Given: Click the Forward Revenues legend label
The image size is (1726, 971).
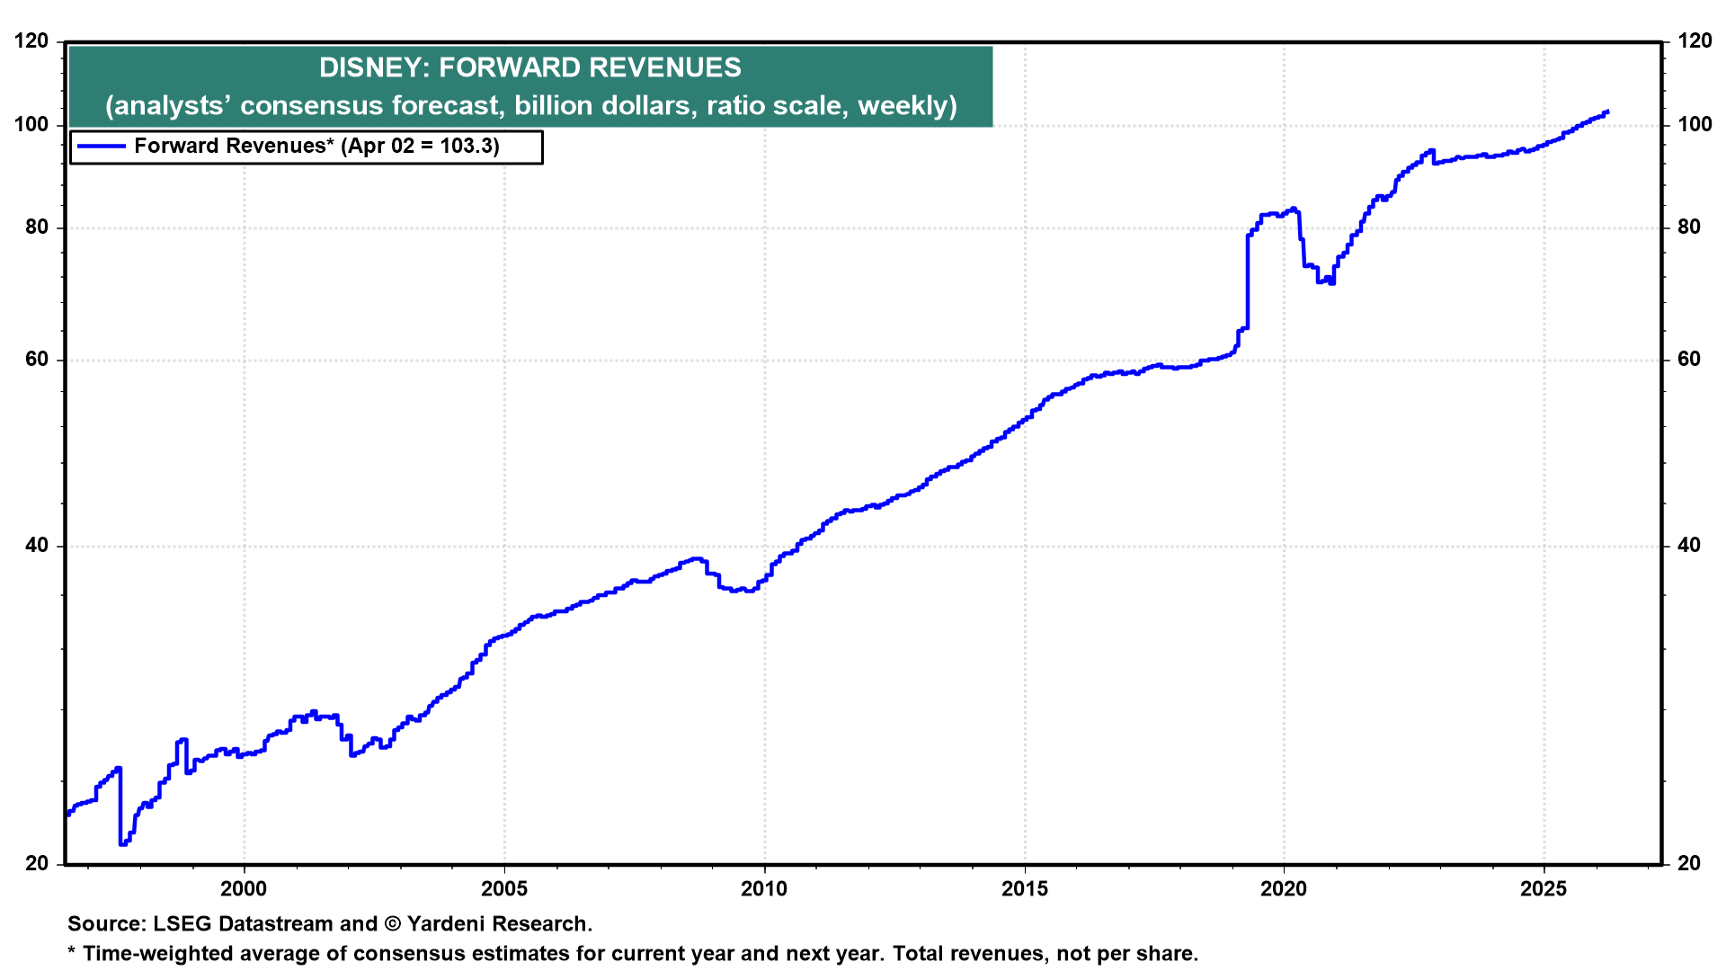Looking at the screenshot, I should tap(316, 147).
